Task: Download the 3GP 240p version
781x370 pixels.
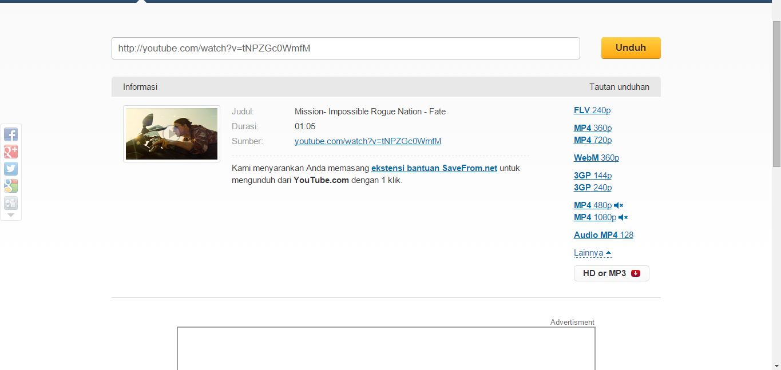Action: click(593, 188)
